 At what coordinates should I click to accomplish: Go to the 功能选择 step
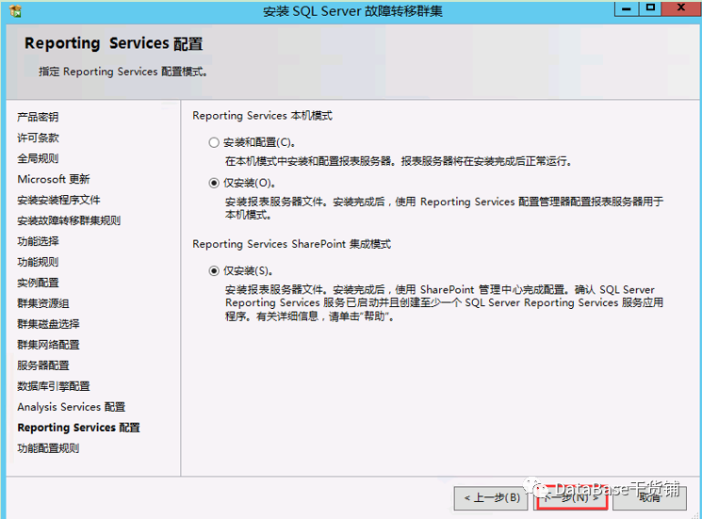pyautogui.click(x=38, y=241)
